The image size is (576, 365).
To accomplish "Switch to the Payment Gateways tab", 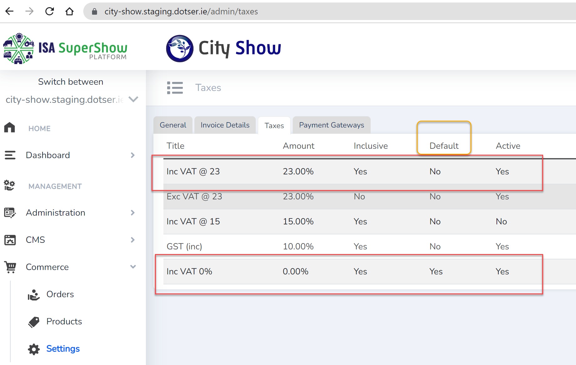I will [x=332, y=125].
